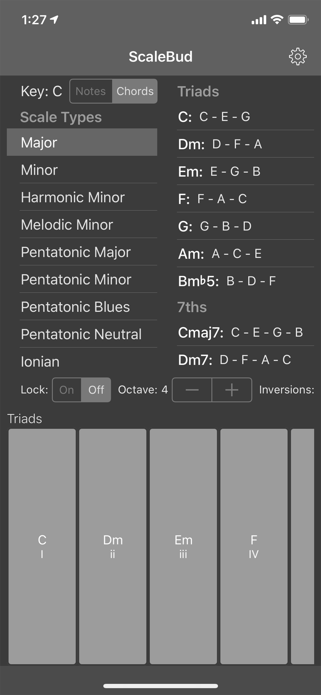This screenshot has height=695, width=321.
Task: Tap the G: G - B - D triad row
Action: click(x=246, y=226)
